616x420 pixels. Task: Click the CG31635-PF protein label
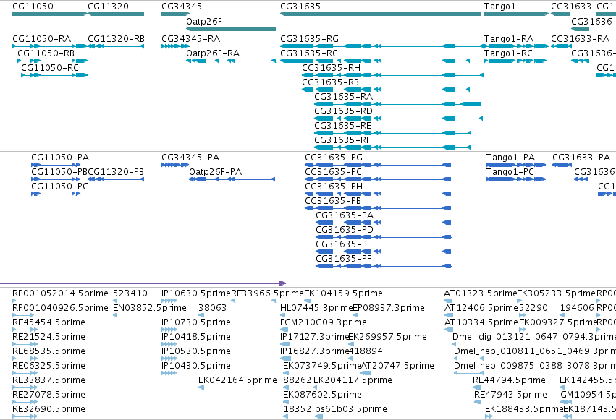pos(343,260)
